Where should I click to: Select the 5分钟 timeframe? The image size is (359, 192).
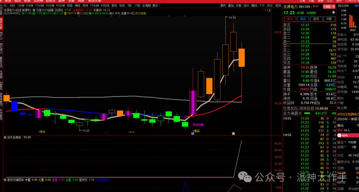[x=29, y=6]
